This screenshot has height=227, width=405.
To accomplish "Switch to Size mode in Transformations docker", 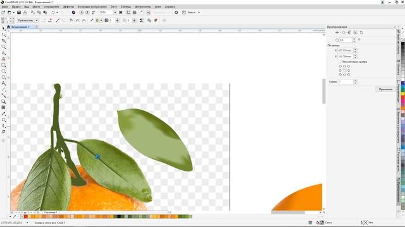I will (356, 32).
